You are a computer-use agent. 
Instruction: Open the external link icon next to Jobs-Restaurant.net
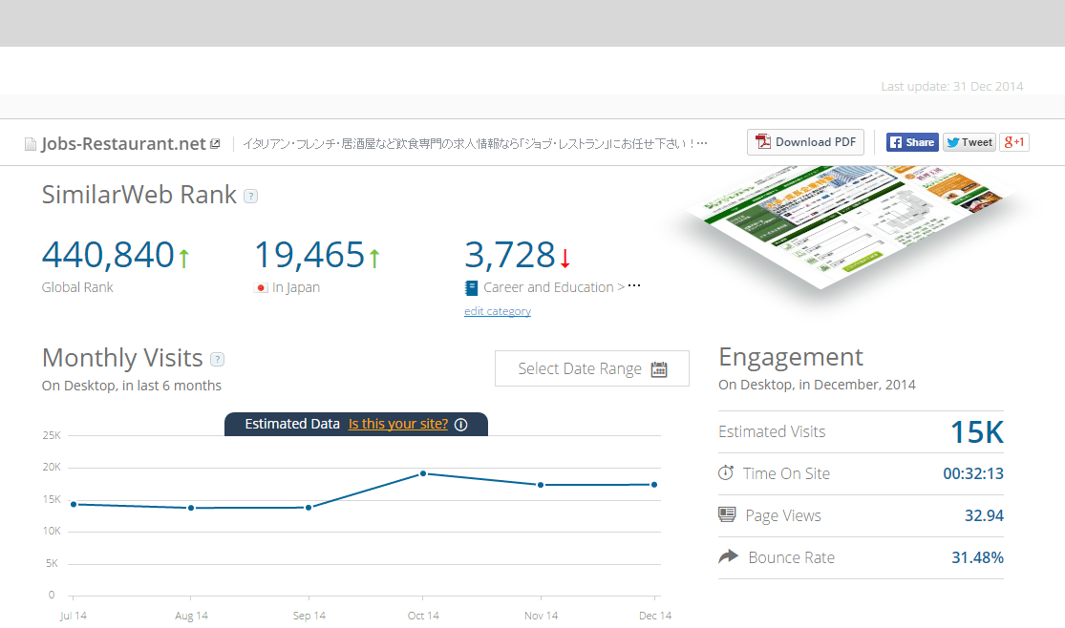(215, 144)
